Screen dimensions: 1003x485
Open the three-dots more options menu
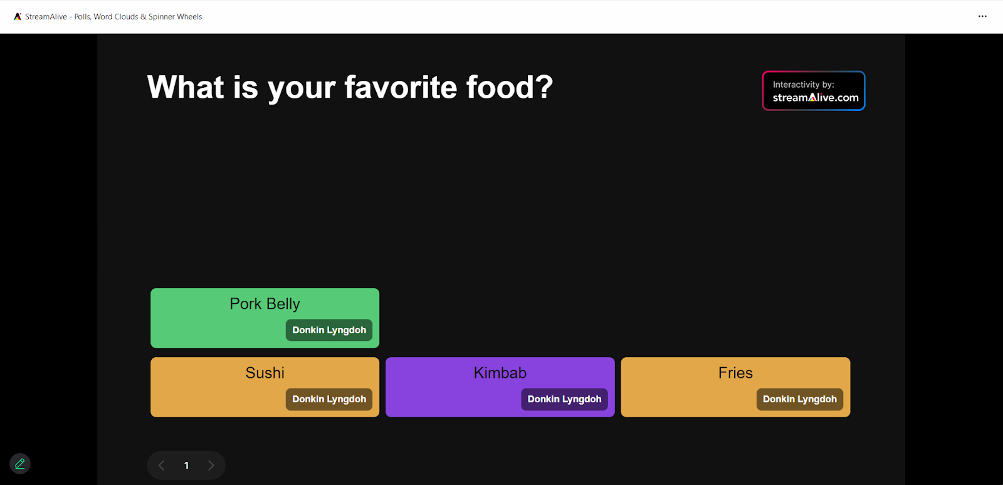click(982, 16)
